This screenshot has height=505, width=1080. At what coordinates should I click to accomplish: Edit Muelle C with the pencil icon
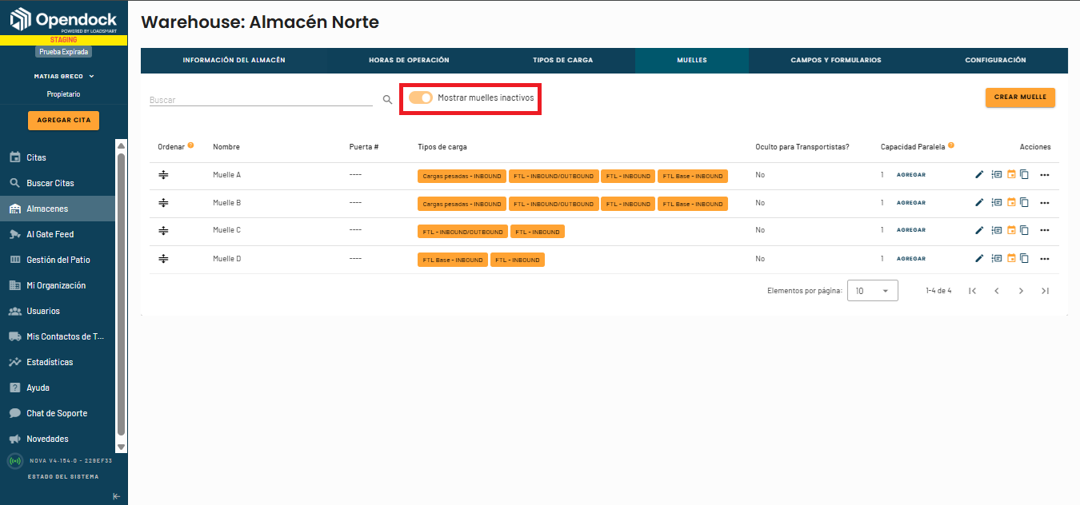coord(979,230)
